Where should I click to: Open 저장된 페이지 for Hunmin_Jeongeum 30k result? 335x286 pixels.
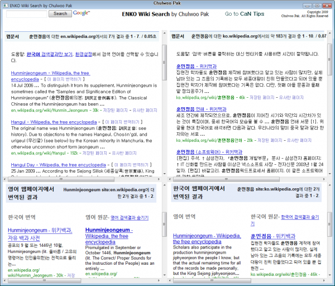pyautogui.click(x=116, y=110)
